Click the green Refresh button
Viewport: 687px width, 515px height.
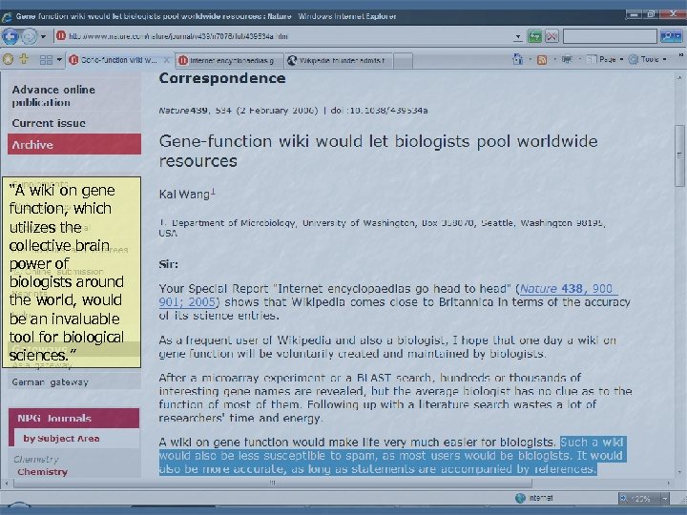point(534,36)
